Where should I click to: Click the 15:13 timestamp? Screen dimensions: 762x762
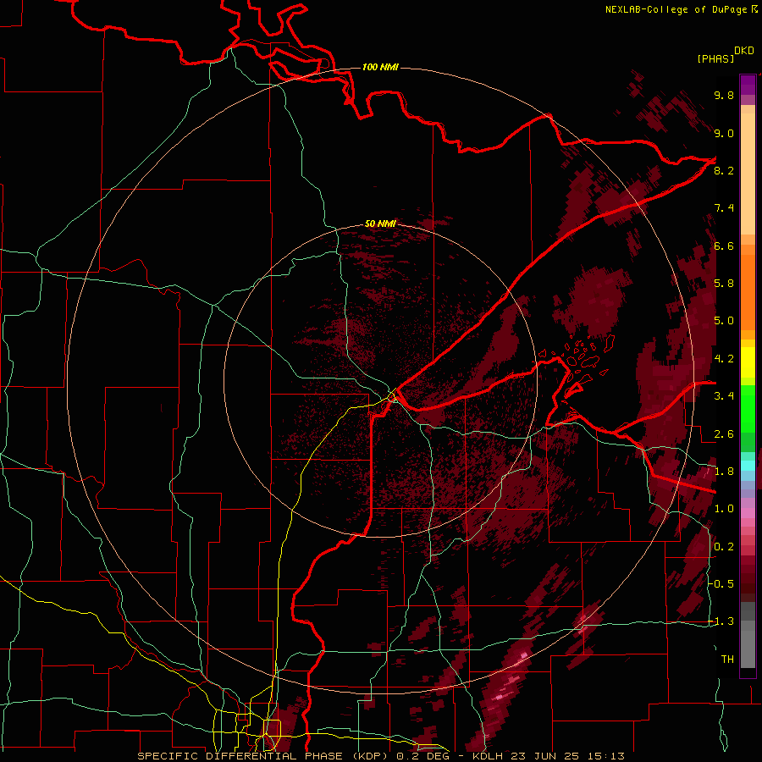[x=608, y=756]
